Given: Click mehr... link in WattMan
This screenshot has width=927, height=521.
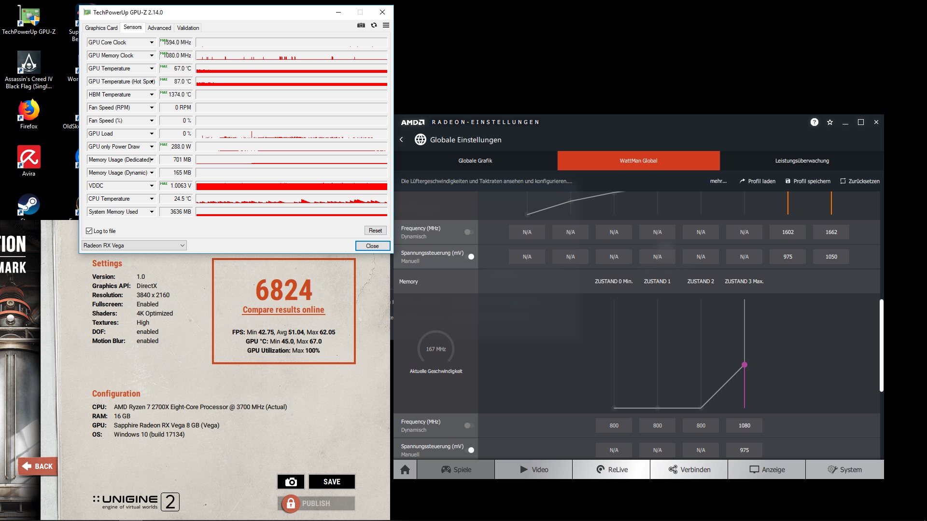Looking at the screenshot, I should (x=718, y=181).
